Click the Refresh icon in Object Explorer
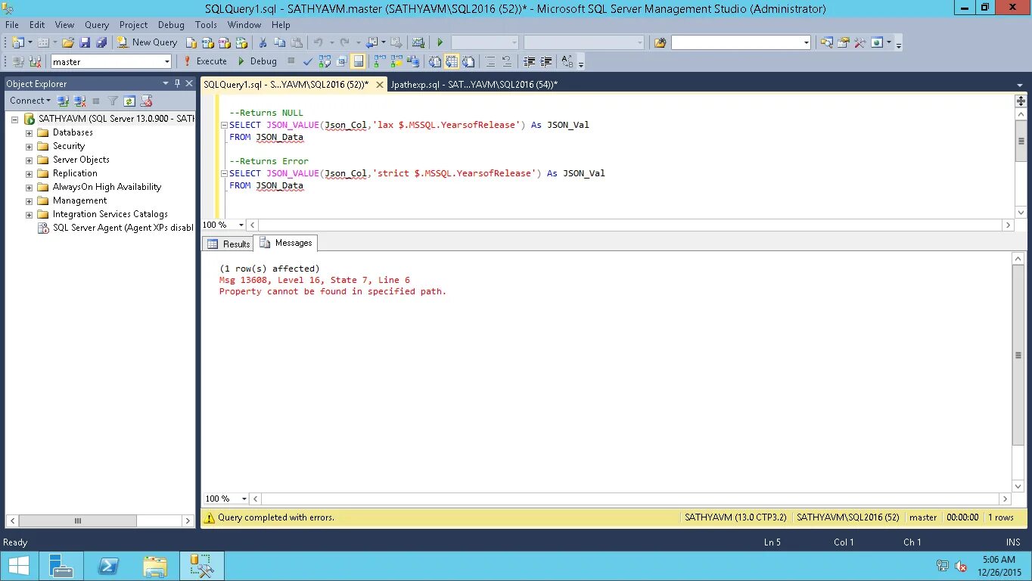 (x=129, y=101)
